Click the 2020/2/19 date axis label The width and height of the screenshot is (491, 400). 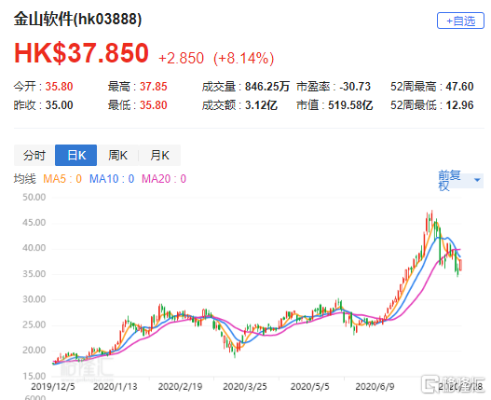(x=180, y=387)
